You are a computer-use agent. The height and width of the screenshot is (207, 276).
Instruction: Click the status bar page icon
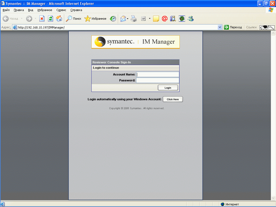[x=3, y=204]
